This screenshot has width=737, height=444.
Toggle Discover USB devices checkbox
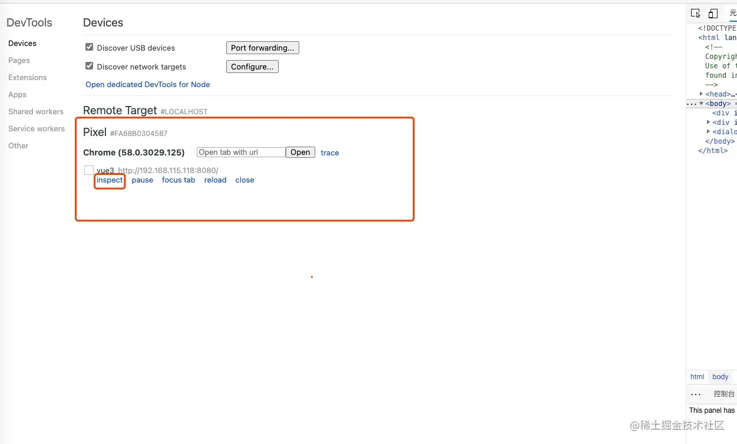pyautogui.click(x=90, y=47)
